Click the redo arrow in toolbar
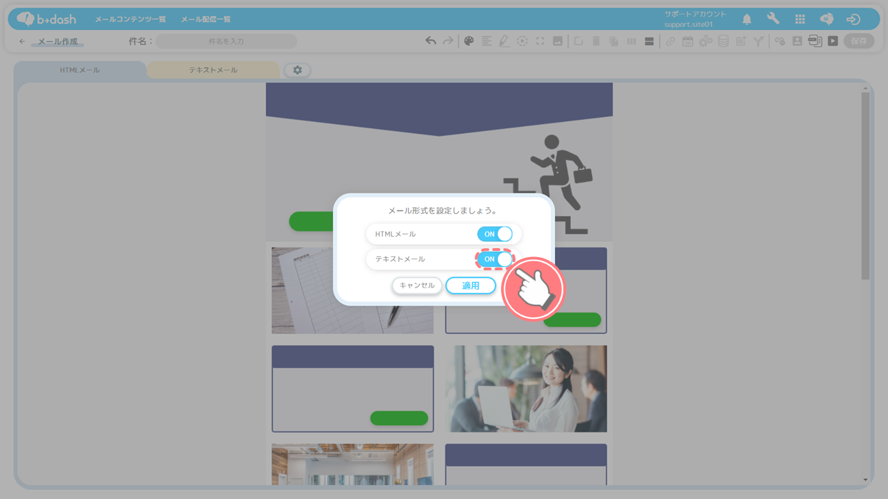The image size is (888, 499). coord(448,41)
